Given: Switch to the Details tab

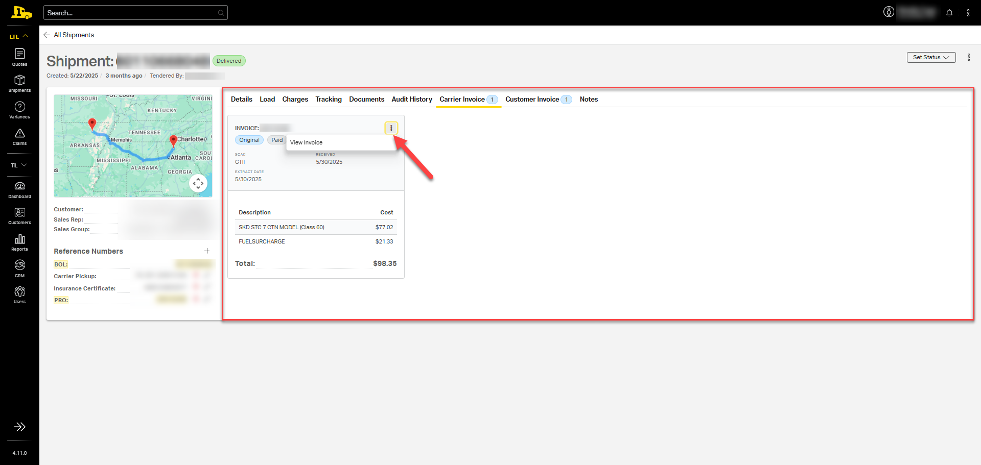Looking at the screenshot, I should coord(242,99).
